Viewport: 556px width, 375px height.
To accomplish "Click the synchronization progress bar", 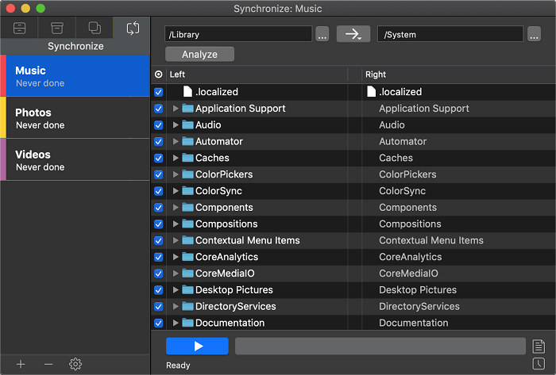I will [380, 346].
